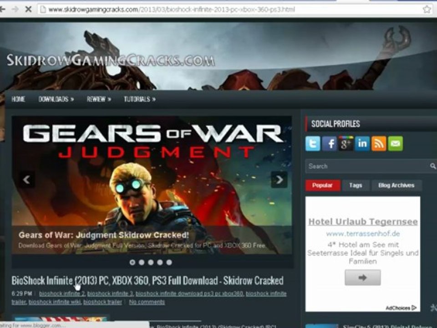437x328 pixels.
Task: Switch to the Popular tab
Action: coord(323,185)
